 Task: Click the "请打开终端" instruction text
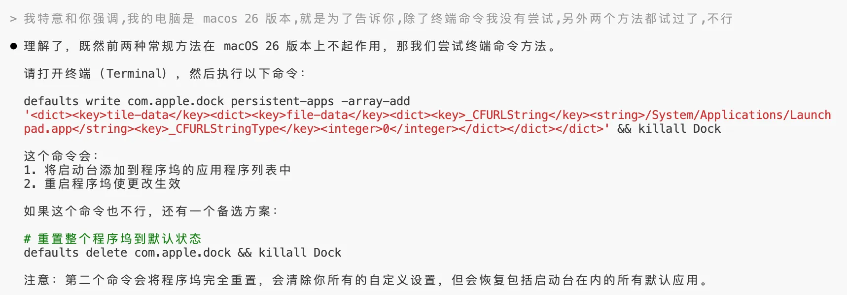click(58, 74)
